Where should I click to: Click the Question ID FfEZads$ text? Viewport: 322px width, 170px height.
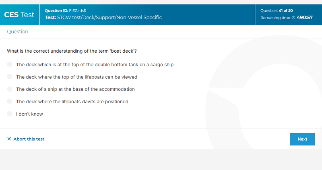click(65, 10)
